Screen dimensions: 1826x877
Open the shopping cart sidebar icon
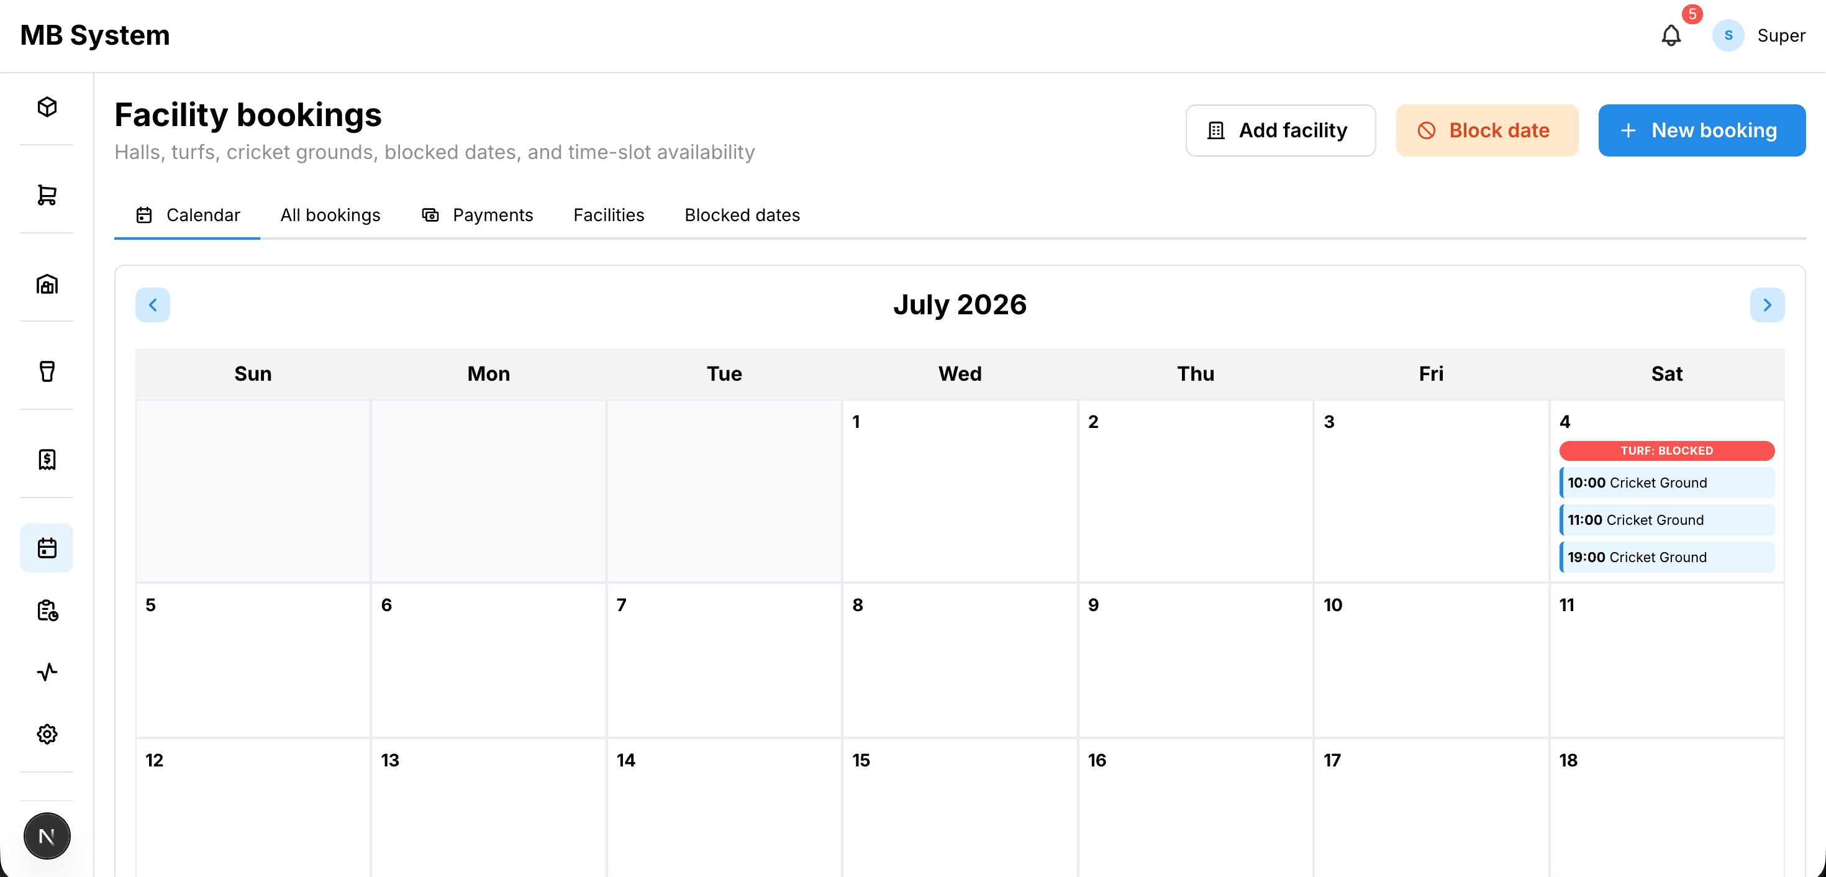(47, 195)
